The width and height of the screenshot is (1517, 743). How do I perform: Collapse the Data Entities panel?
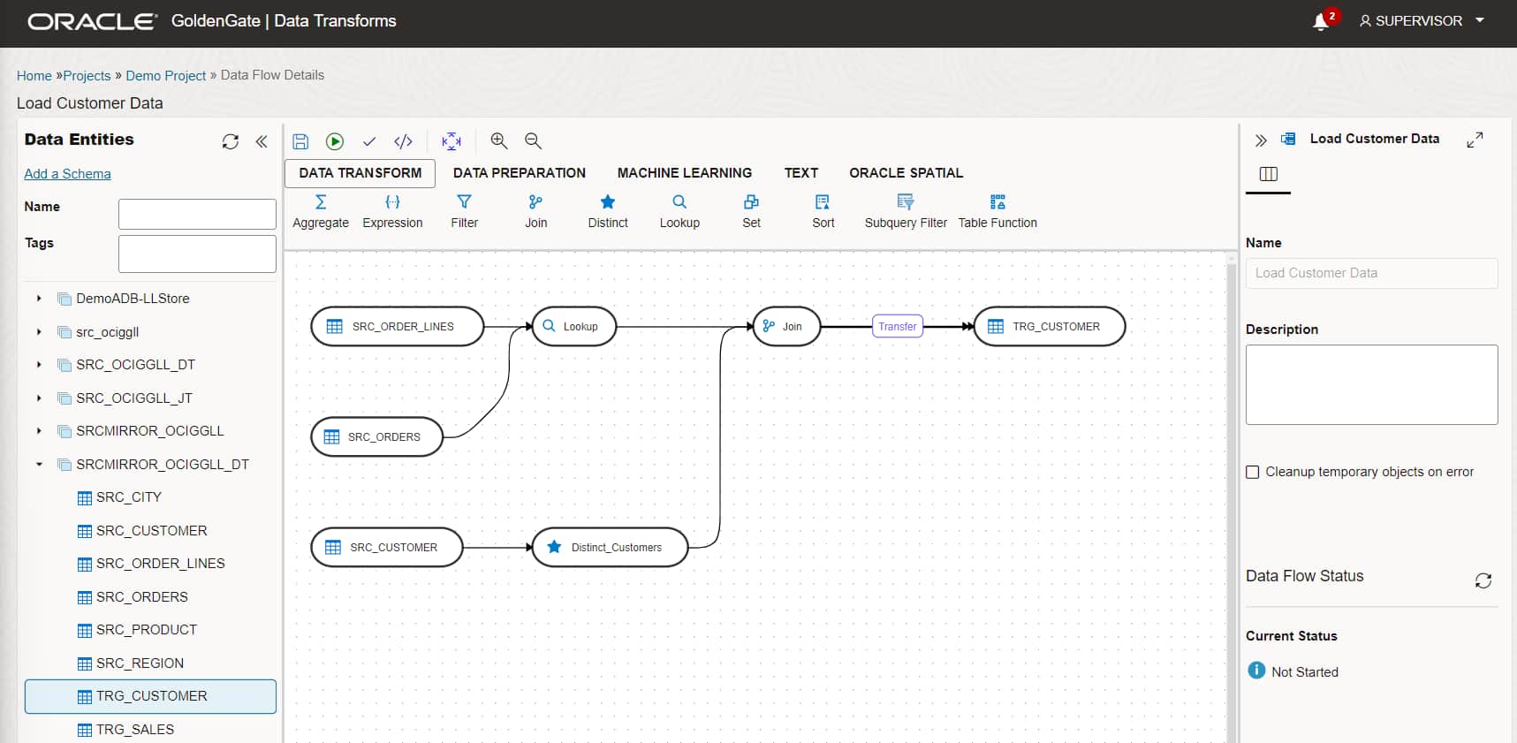pos(262,141)
